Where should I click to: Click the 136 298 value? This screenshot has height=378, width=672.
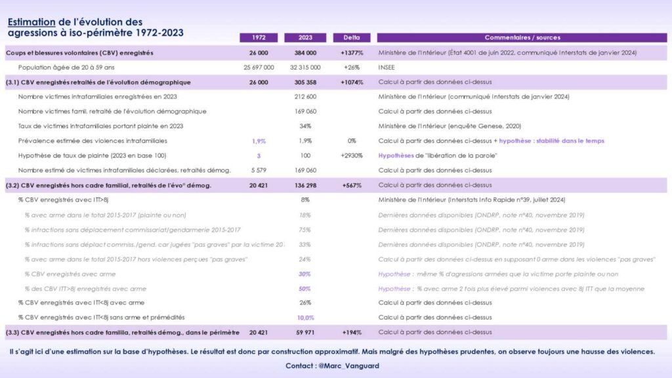305,186
